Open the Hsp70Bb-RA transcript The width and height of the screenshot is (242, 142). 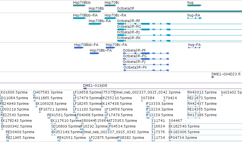95,24
